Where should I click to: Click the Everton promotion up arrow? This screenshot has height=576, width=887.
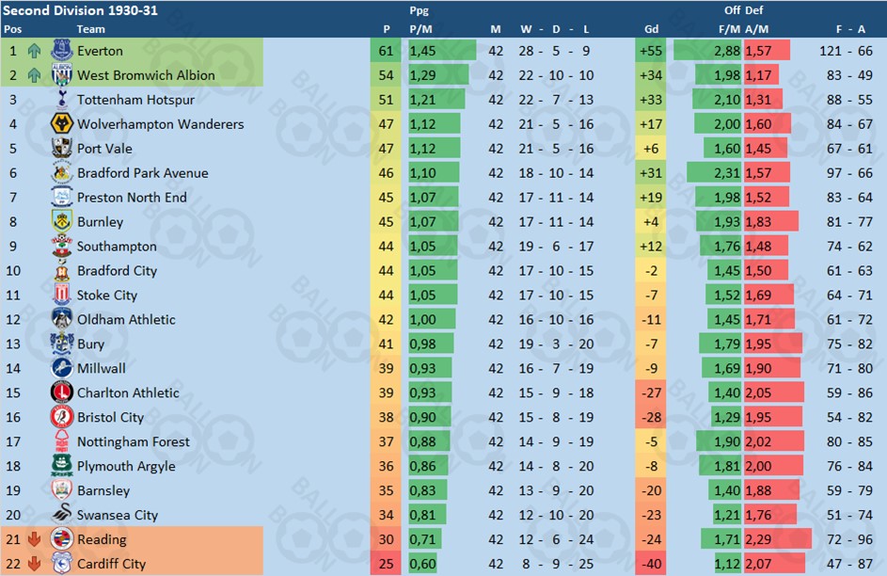click(x=35, y=51)
